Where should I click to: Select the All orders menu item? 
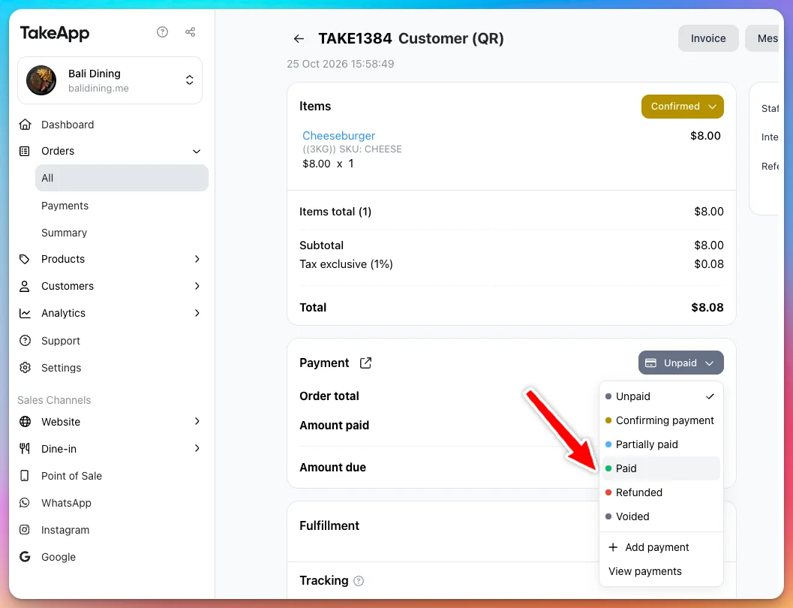(x=122, y=178)
